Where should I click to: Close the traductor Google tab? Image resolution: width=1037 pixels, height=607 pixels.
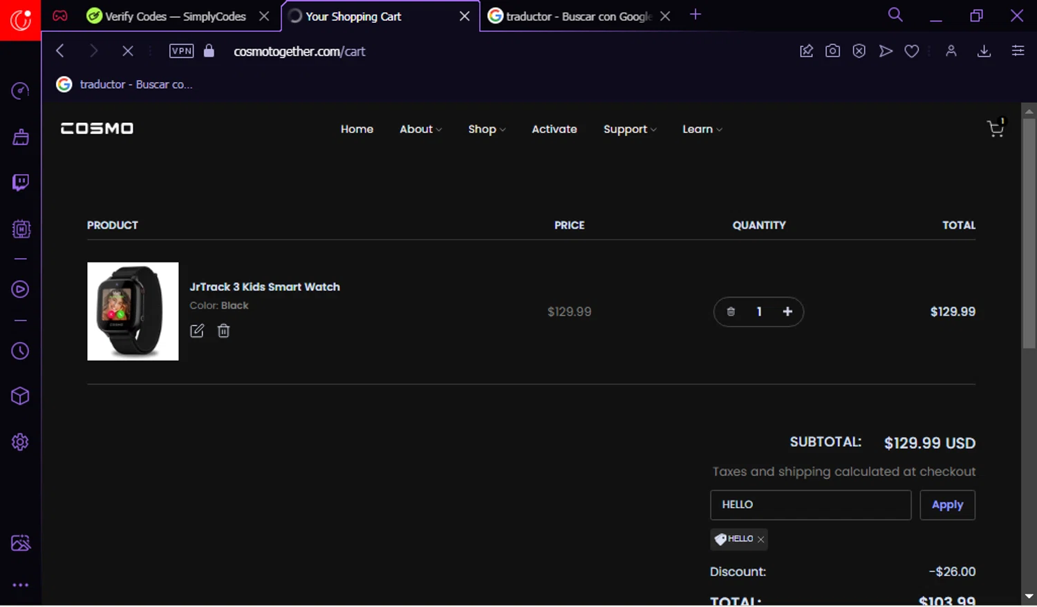[665, 16]
